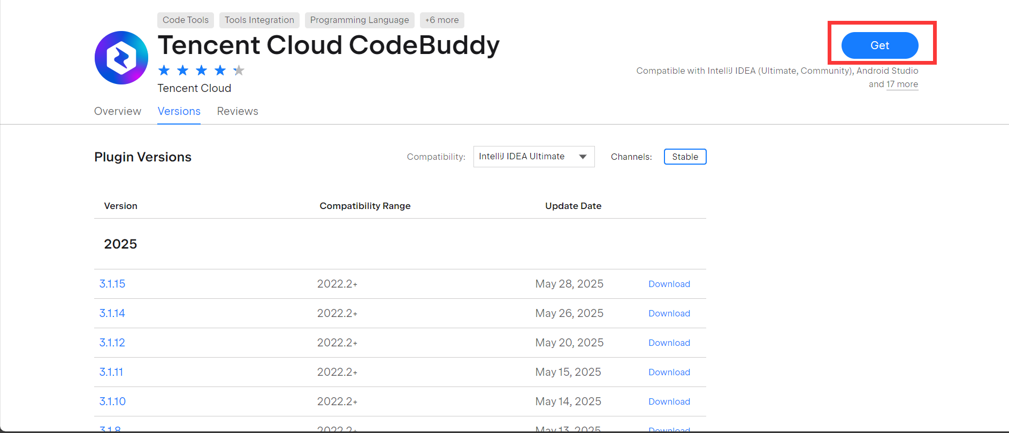Expand the 17 more compatible products link
Viewport: 1009px width, 433px height.
(902, 84)
